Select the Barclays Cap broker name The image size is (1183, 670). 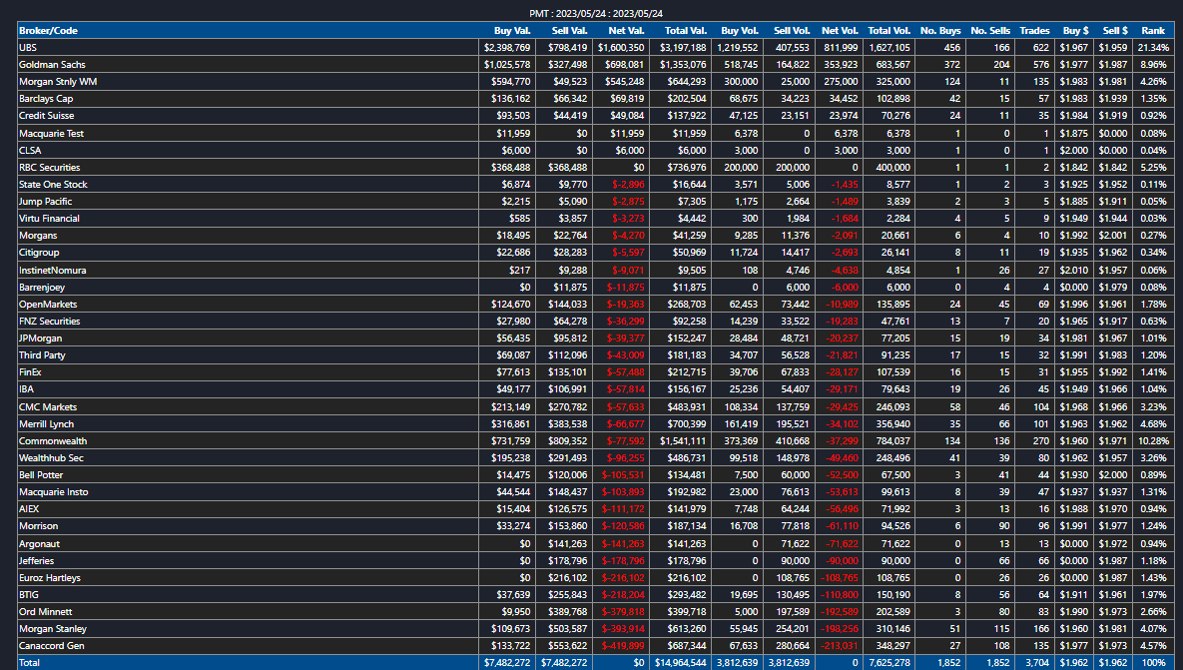(46, 99)
